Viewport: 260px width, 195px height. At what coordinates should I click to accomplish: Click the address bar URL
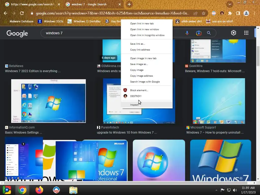[112, 13]
